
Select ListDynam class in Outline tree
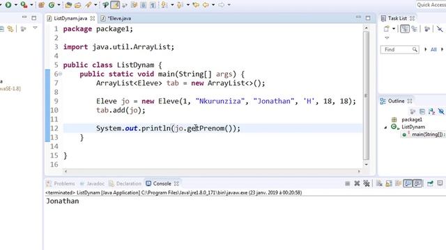(413, 127)
